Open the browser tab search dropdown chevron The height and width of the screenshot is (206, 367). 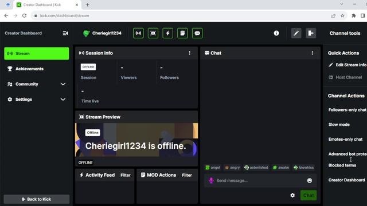point(342,4)
